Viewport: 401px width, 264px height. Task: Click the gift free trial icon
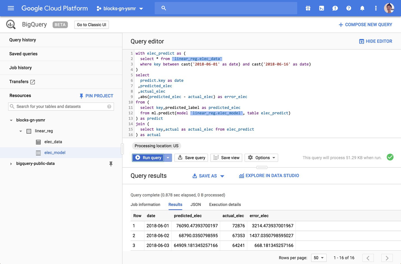click(x=308, y=8)
